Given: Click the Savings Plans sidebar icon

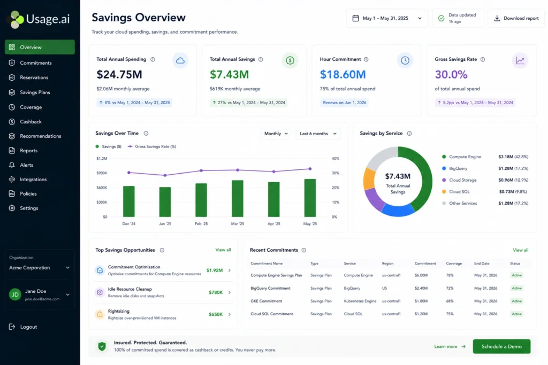Looking at the screenshot, I should click(x=12, y=92).
